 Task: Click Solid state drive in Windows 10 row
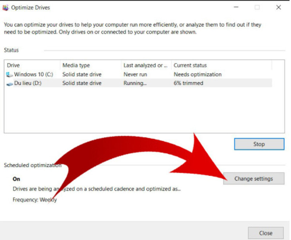[82, 75]
